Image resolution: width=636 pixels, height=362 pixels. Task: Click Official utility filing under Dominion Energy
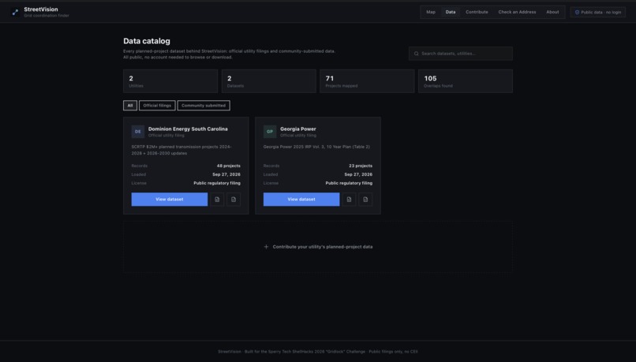click(166, 136)
